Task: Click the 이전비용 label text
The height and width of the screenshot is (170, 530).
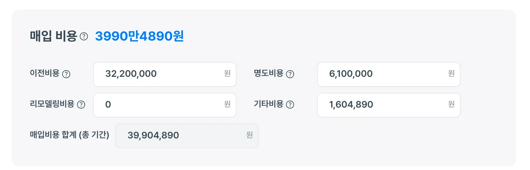Action: tap(44, 73)
